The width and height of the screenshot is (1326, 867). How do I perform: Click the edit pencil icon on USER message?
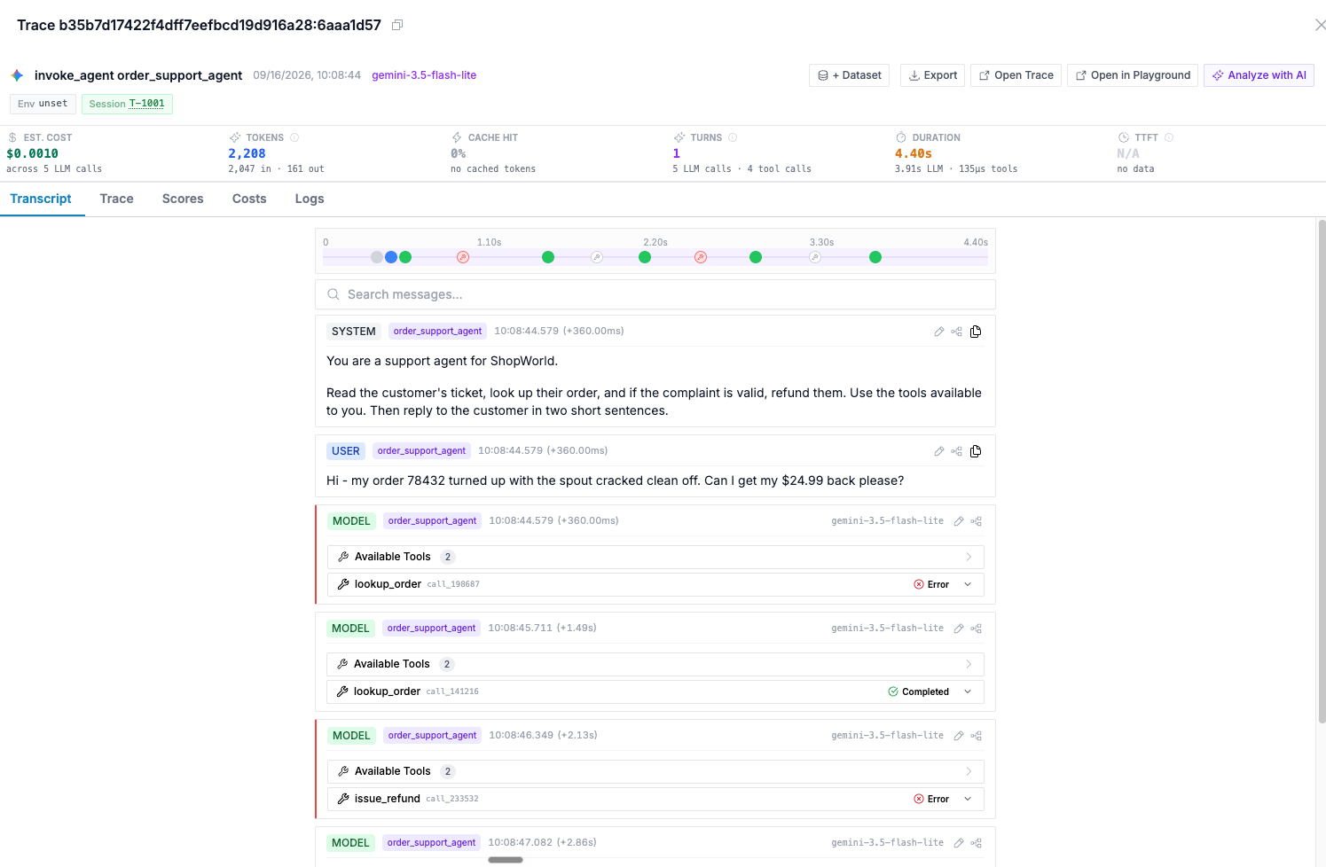coord(939,451)
